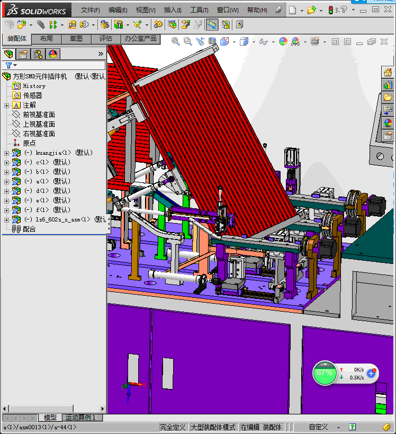The width and height of the screenshot is (396, 434).
Task: Select the 原点 origin in tree
Action: point(29,143)
